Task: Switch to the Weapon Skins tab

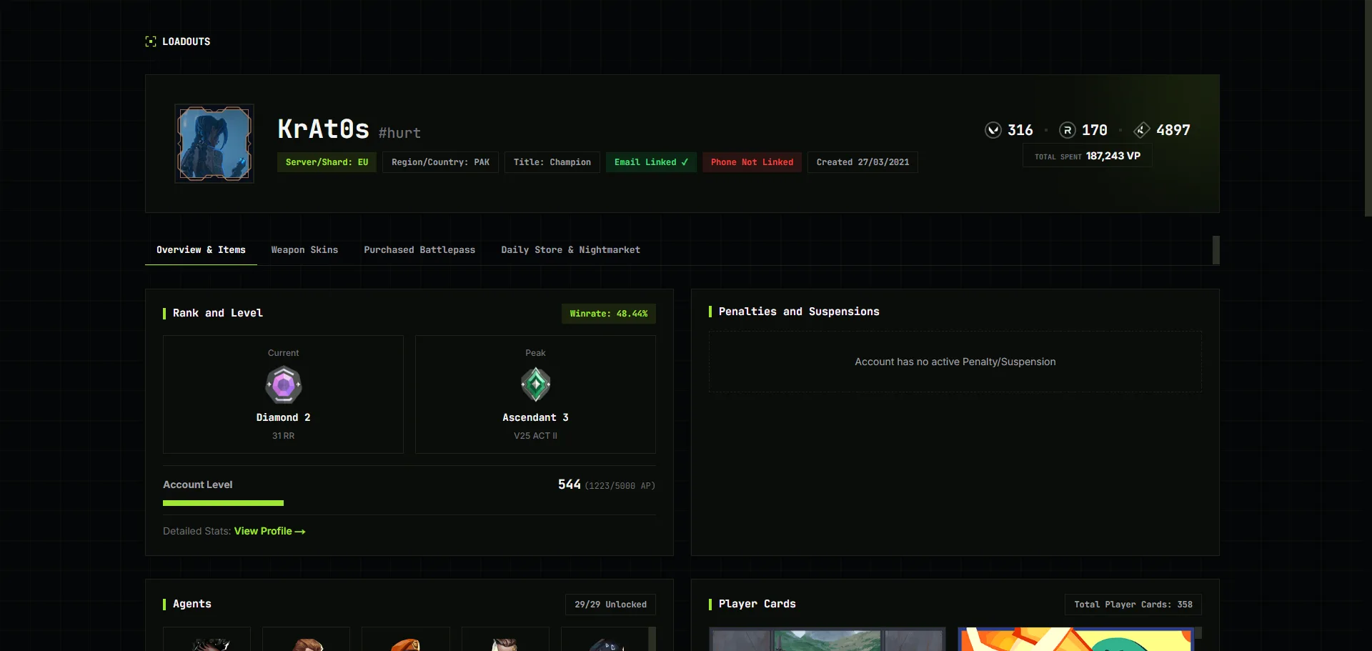Action: pos(304,250)
